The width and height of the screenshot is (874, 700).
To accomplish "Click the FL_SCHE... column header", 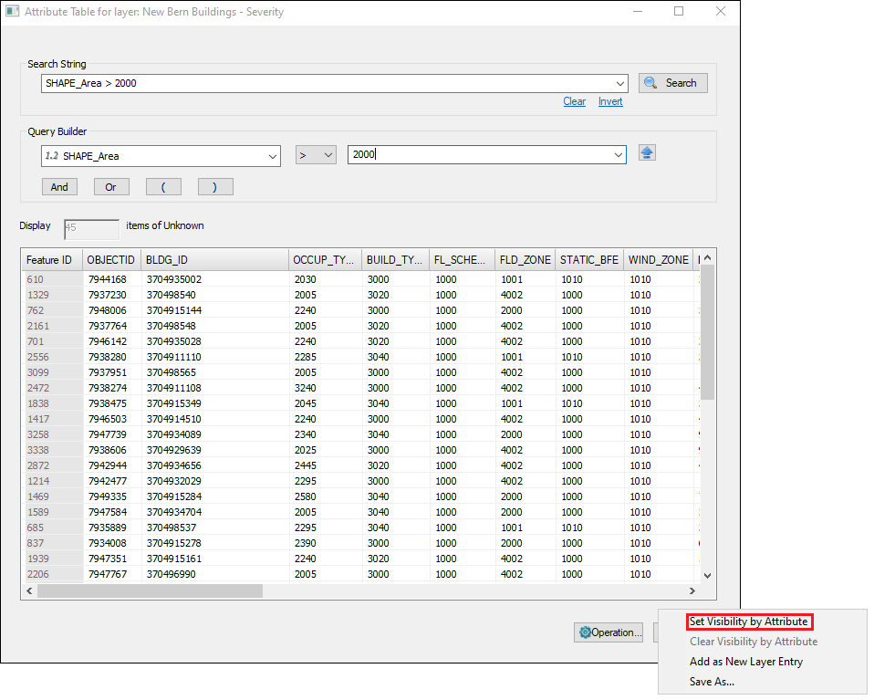I will [462, 260].
